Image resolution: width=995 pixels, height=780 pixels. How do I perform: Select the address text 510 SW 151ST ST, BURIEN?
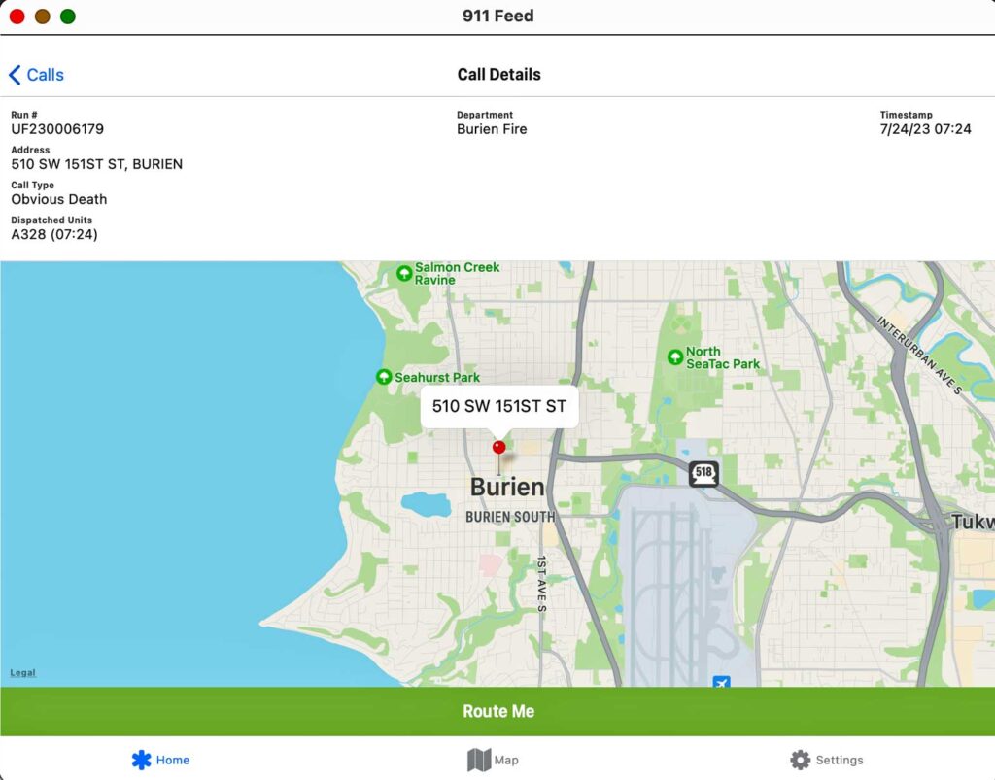tap(97, 164)
